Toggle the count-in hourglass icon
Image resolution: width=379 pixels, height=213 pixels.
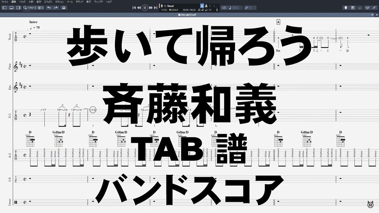pyautogui.click(x=202, y=6)
